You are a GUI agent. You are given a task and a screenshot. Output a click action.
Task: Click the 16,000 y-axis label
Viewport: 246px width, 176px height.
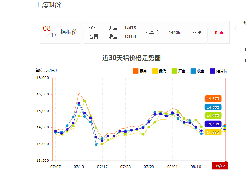coord(43,78)
